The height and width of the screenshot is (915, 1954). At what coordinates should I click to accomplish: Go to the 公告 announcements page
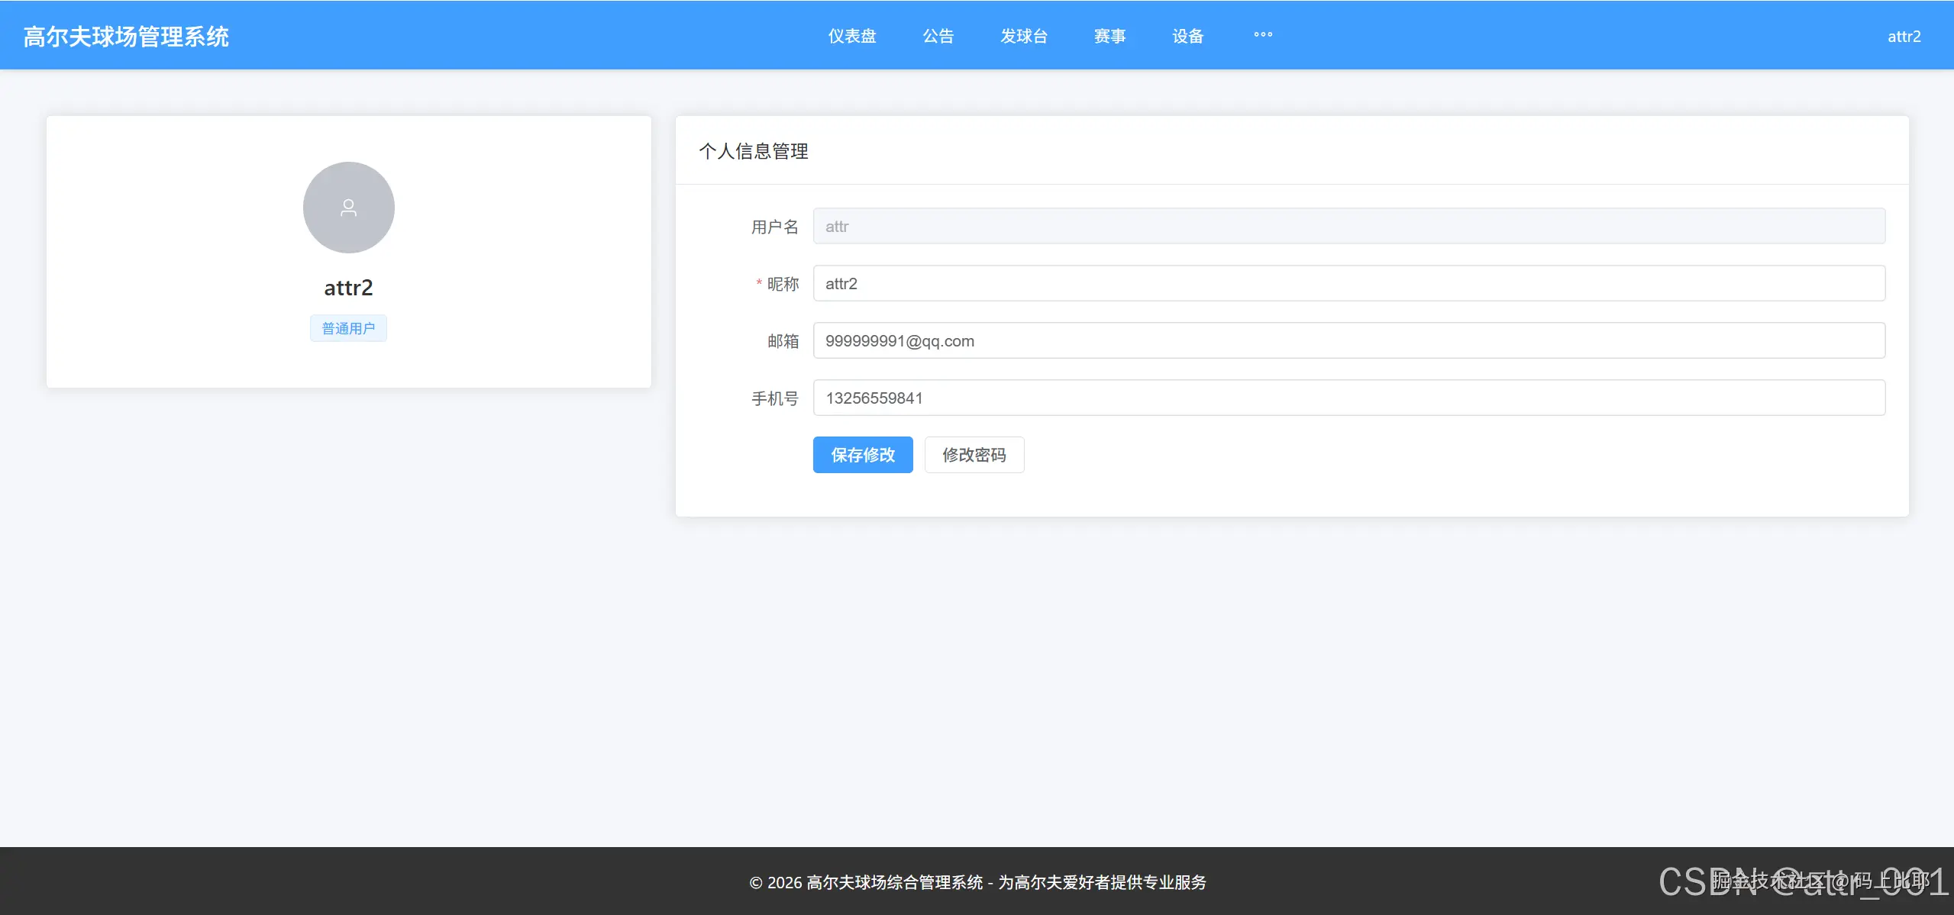coord(938,36)
